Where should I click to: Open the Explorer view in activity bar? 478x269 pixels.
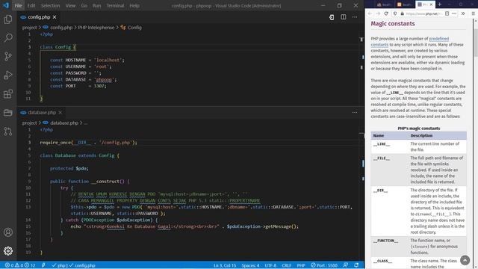(x=8, y=19)
